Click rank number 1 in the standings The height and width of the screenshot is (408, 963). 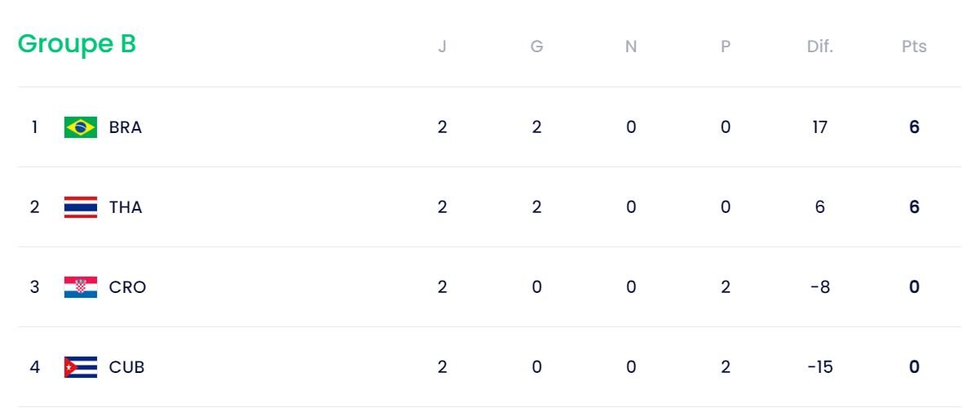coord(34,127)
